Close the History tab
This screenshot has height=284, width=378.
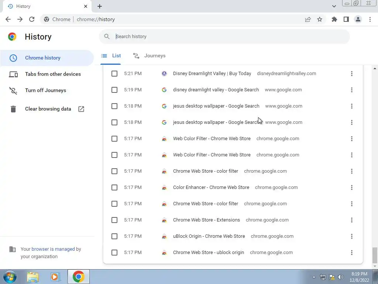tap(86, 6)
